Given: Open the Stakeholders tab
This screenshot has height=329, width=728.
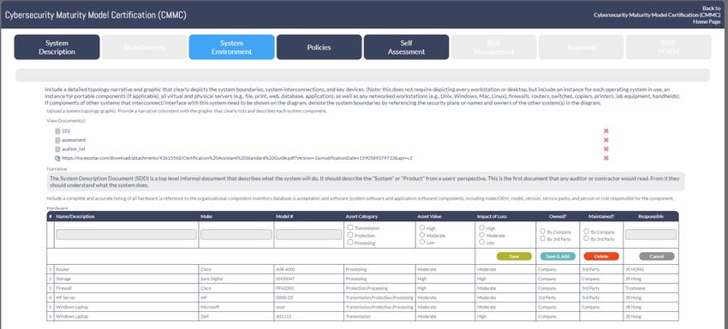Looking at the screenshot, I should tap(145, 47).
